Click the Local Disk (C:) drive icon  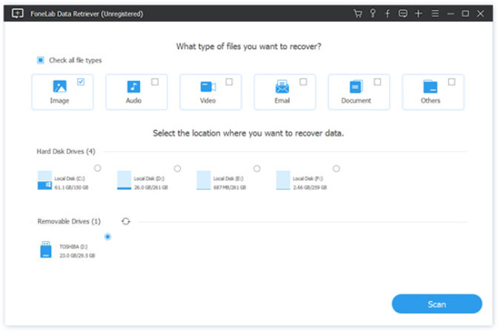44,180
